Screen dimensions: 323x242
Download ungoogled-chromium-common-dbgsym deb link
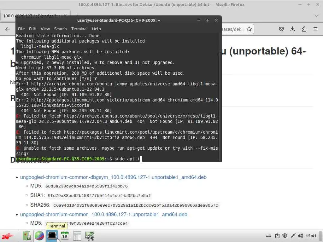coord(113,177)
